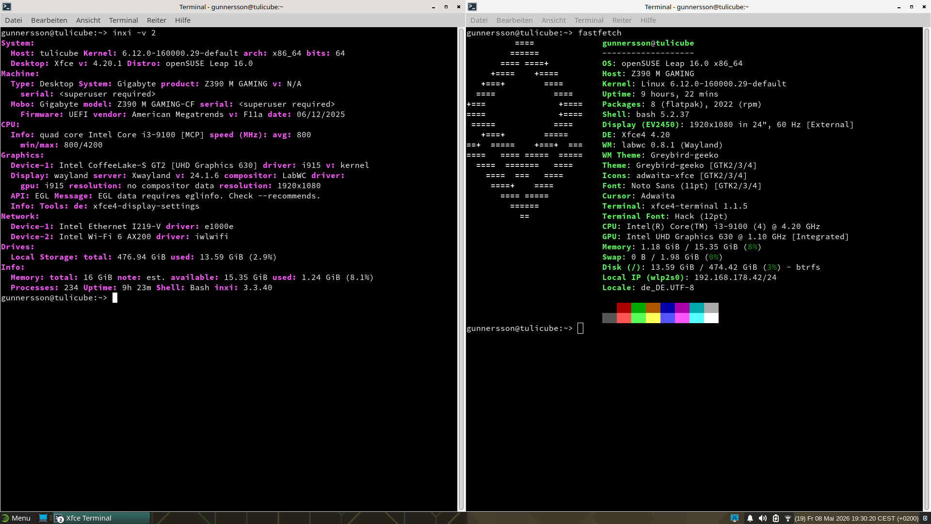The width and height of the screenshot is (931, 524).
Task: Open Datei menu in left terminal
Action: point(14,20)
